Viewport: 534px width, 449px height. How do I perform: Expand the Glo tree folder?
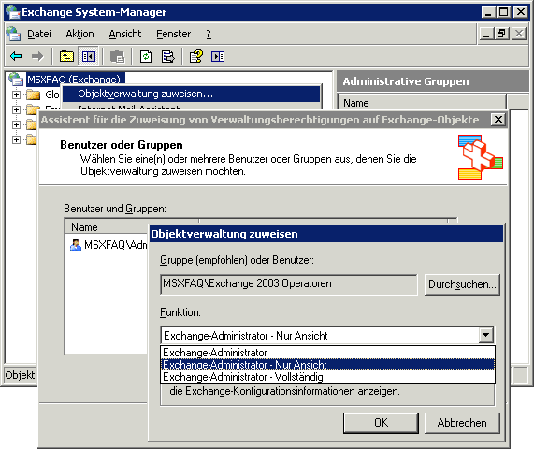pyautogui.click(x=16, y=94)
